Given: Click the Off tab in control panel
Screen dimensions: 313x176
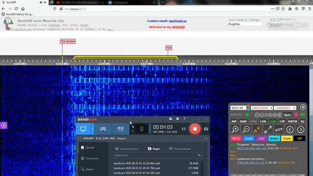Looking at the screenshot, I should [x=299, y=138].
